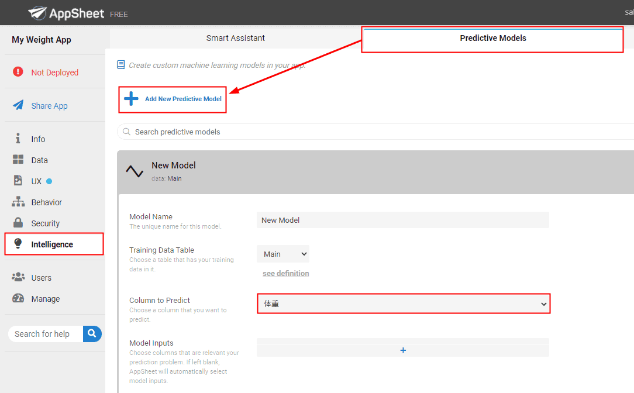Open the Intelligence section
Screen dimensions: 634x393
point(52,244)
